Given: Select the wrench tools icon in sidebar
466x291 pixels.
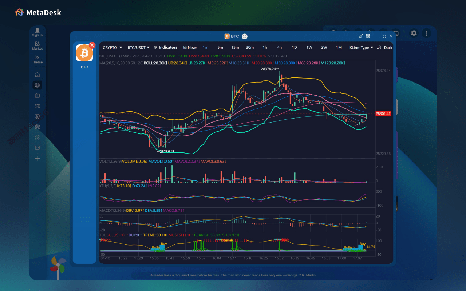Looking at the screenshot, I should pyautogui.click(x=37, y=127).
